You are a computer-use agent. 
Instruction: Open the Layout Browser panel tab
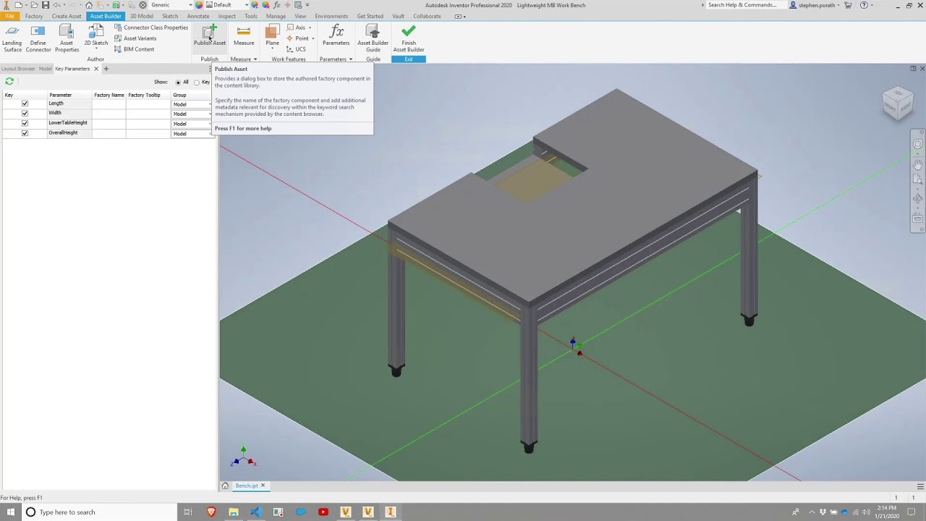tap(18, 69)
